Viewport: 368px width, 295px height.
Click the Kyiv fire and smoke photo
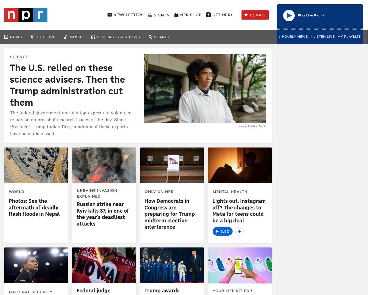[104, 165]
